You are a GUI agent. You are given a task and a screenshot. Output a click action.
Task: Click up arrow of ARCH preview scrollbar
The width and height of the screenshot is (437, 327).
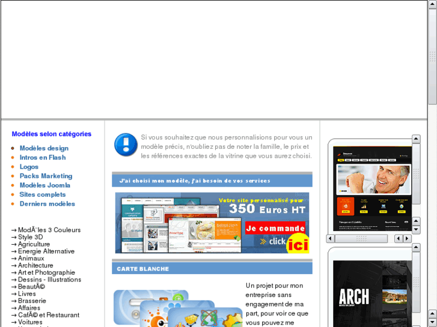tap(416, 247)
